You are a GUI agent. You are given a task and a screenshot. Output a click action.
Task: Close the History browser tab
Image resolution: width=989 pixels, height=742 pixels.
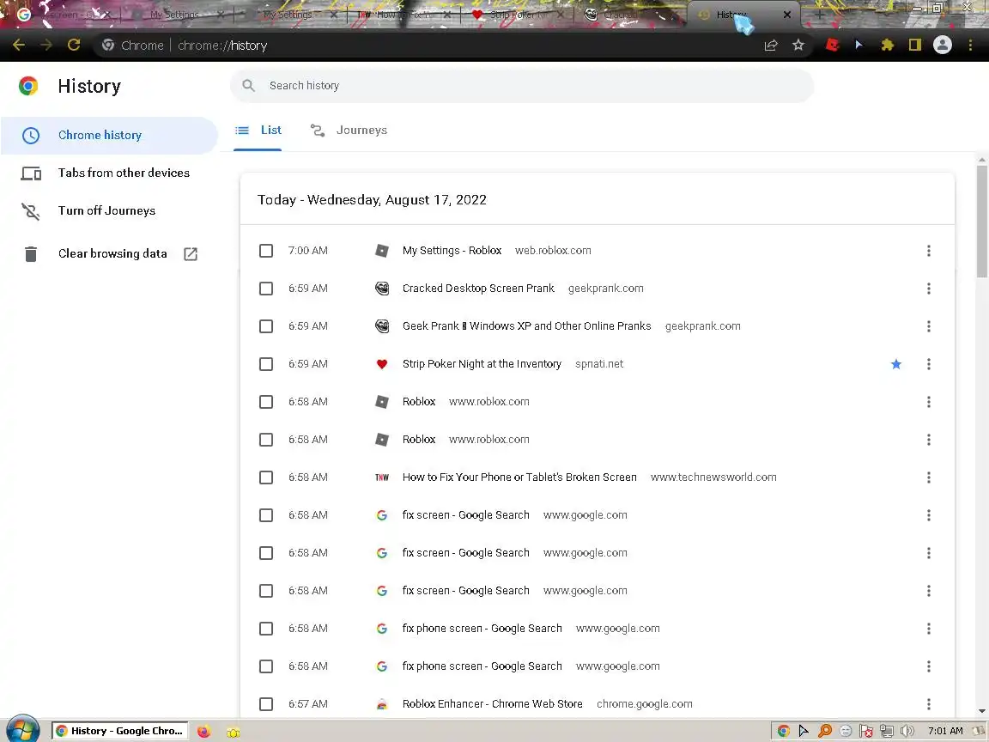pos(786,15)
